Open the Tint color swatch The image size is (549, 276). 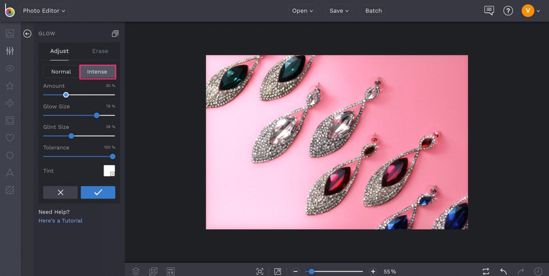point(109,171)
